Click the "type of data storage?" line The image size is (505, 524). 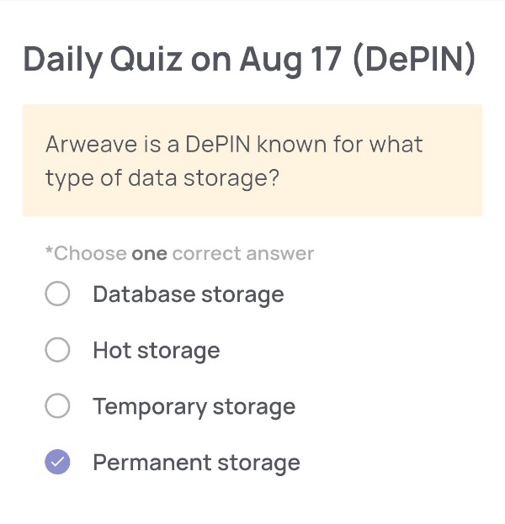point(162,178)
